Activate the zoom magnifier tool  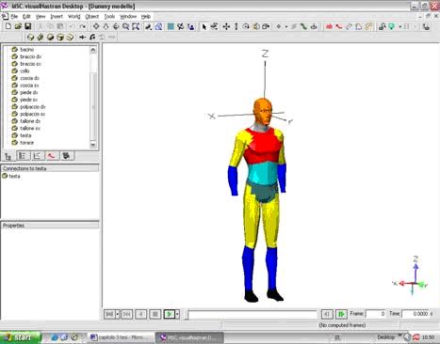click(125, 26)
